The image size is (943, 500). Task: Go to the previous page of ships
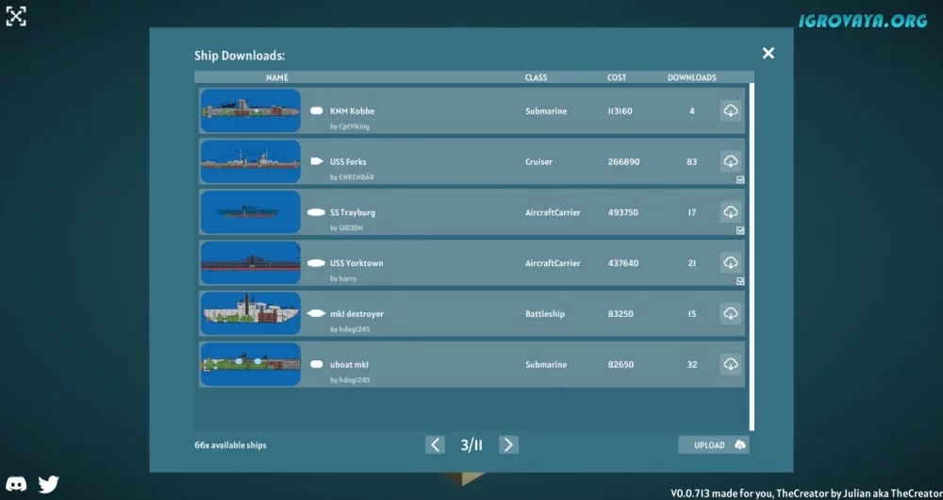click(435, 444)
